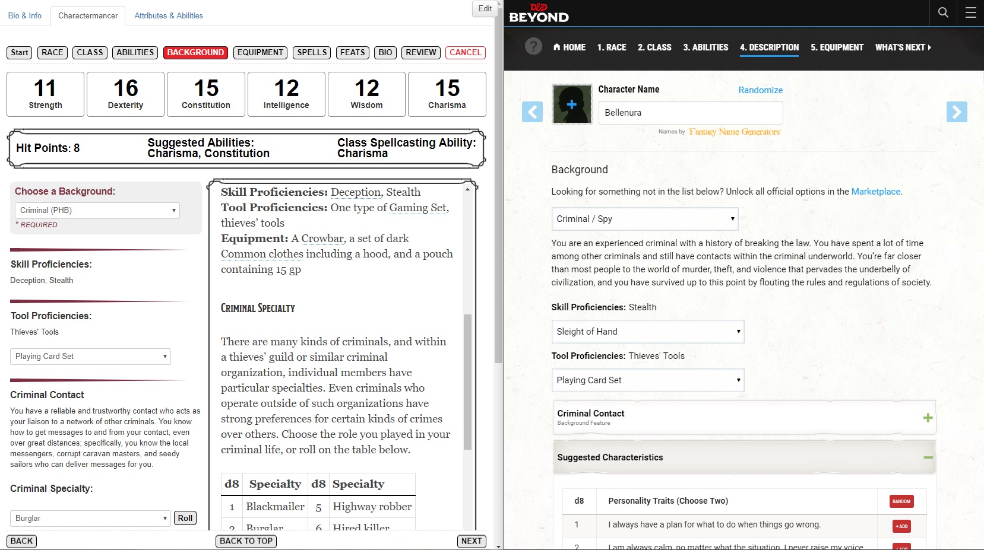Open 2. CLASS in builder nav
Image resolution: width=984 pixels, height=550 pixels.
(x=654, y=47)
